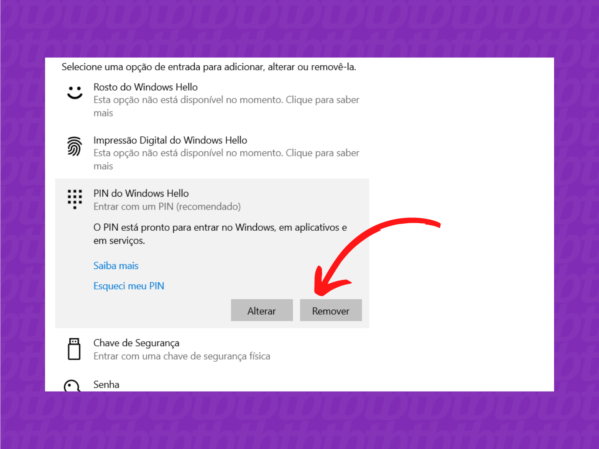
Task: Collapse the PIN do Windows Hello section
Action: point(141,193)
